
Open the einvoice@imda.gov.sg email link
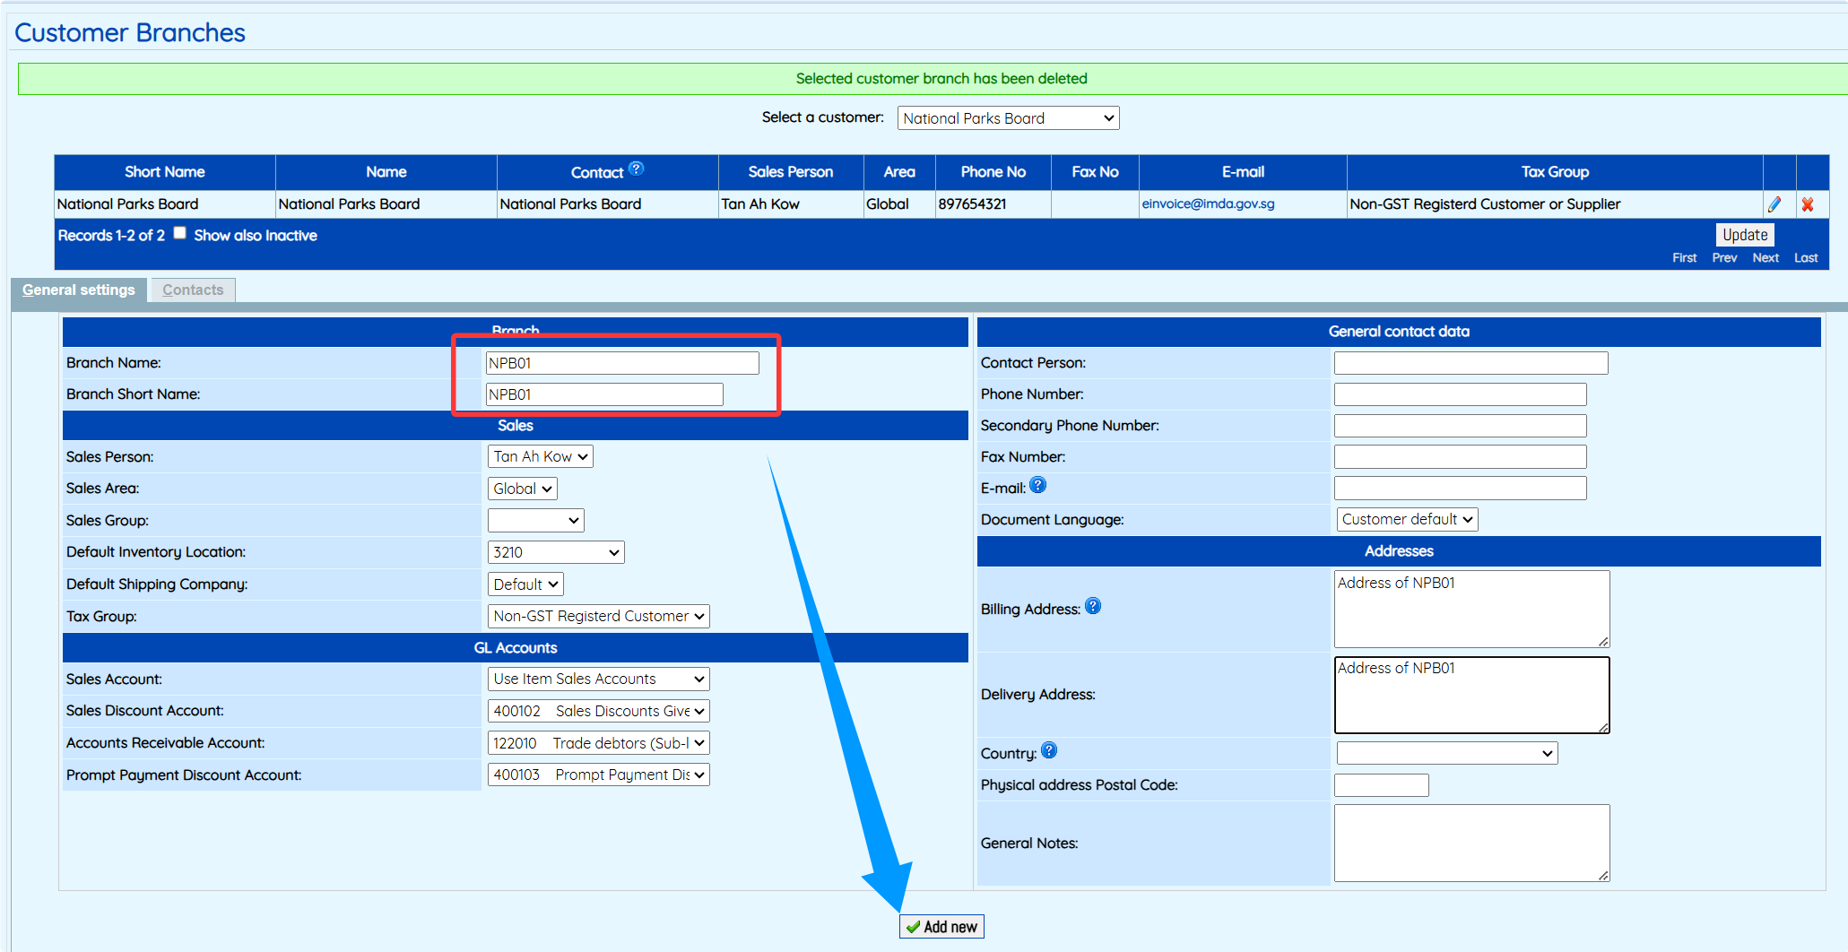point(1207,203)
